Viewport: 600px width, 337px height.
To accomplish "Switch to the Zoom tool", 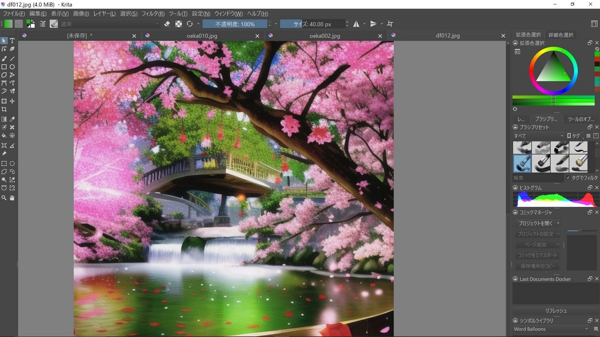I will pos(4,198).
